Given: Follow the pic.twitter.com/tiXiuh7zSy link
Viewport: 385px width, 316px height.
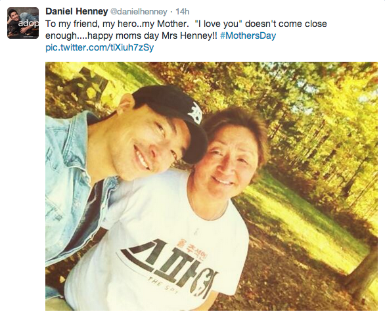Looking at the screenshot, I should pyautogui.click(x=100, y=47).
